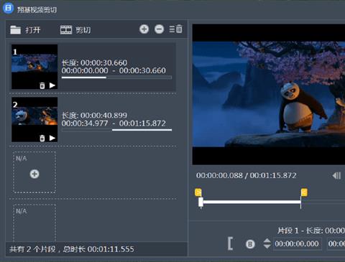Clear all segments with list trash icon
345x262 pixels.
[x=176, y=29]
